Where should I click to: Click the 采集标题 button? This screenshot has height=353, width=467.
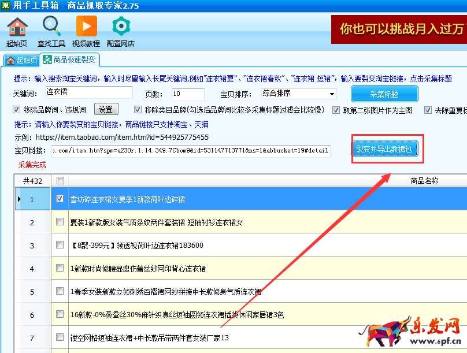coord(384,94)
